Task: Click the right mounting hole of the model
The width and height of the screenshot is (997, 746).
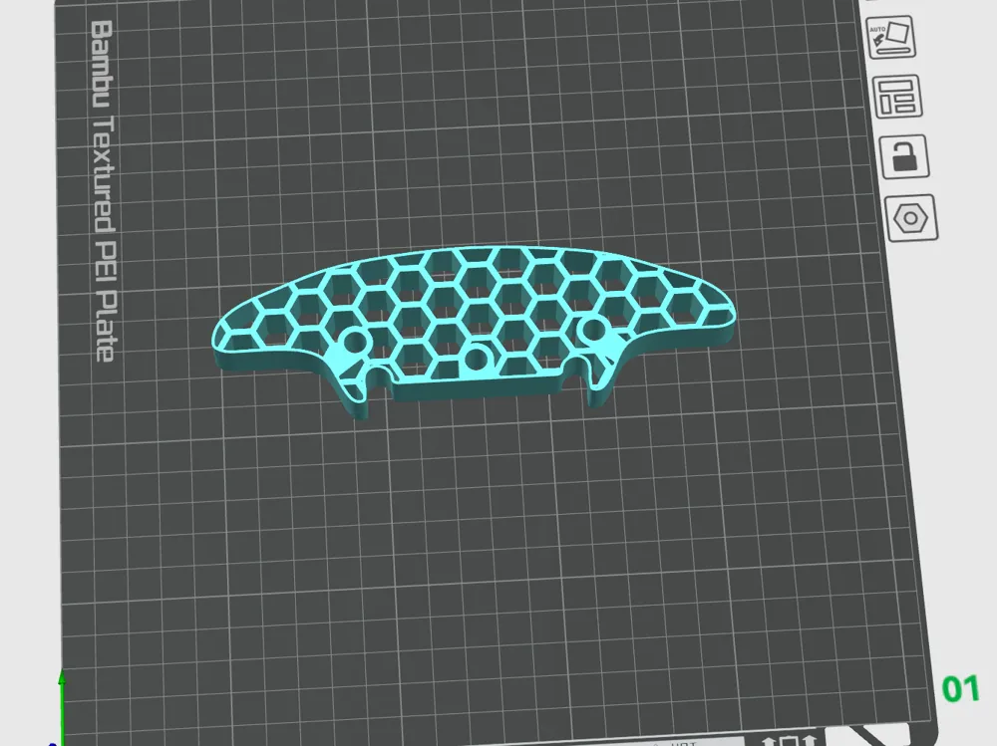Action: coord(594,329)
